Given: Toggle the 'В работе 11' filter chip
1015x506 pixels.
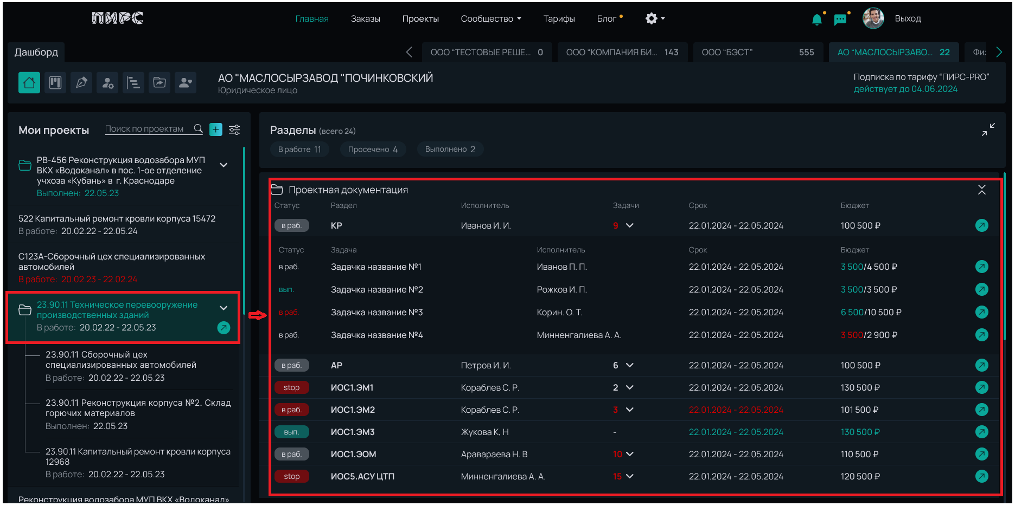Looking at the screenshot, I should [299, 150].
